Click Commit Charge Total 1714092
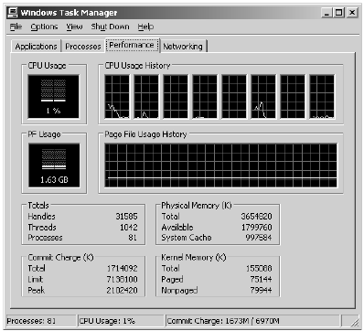The width and height of the screenshot is (364, 331). pos(122,268)
